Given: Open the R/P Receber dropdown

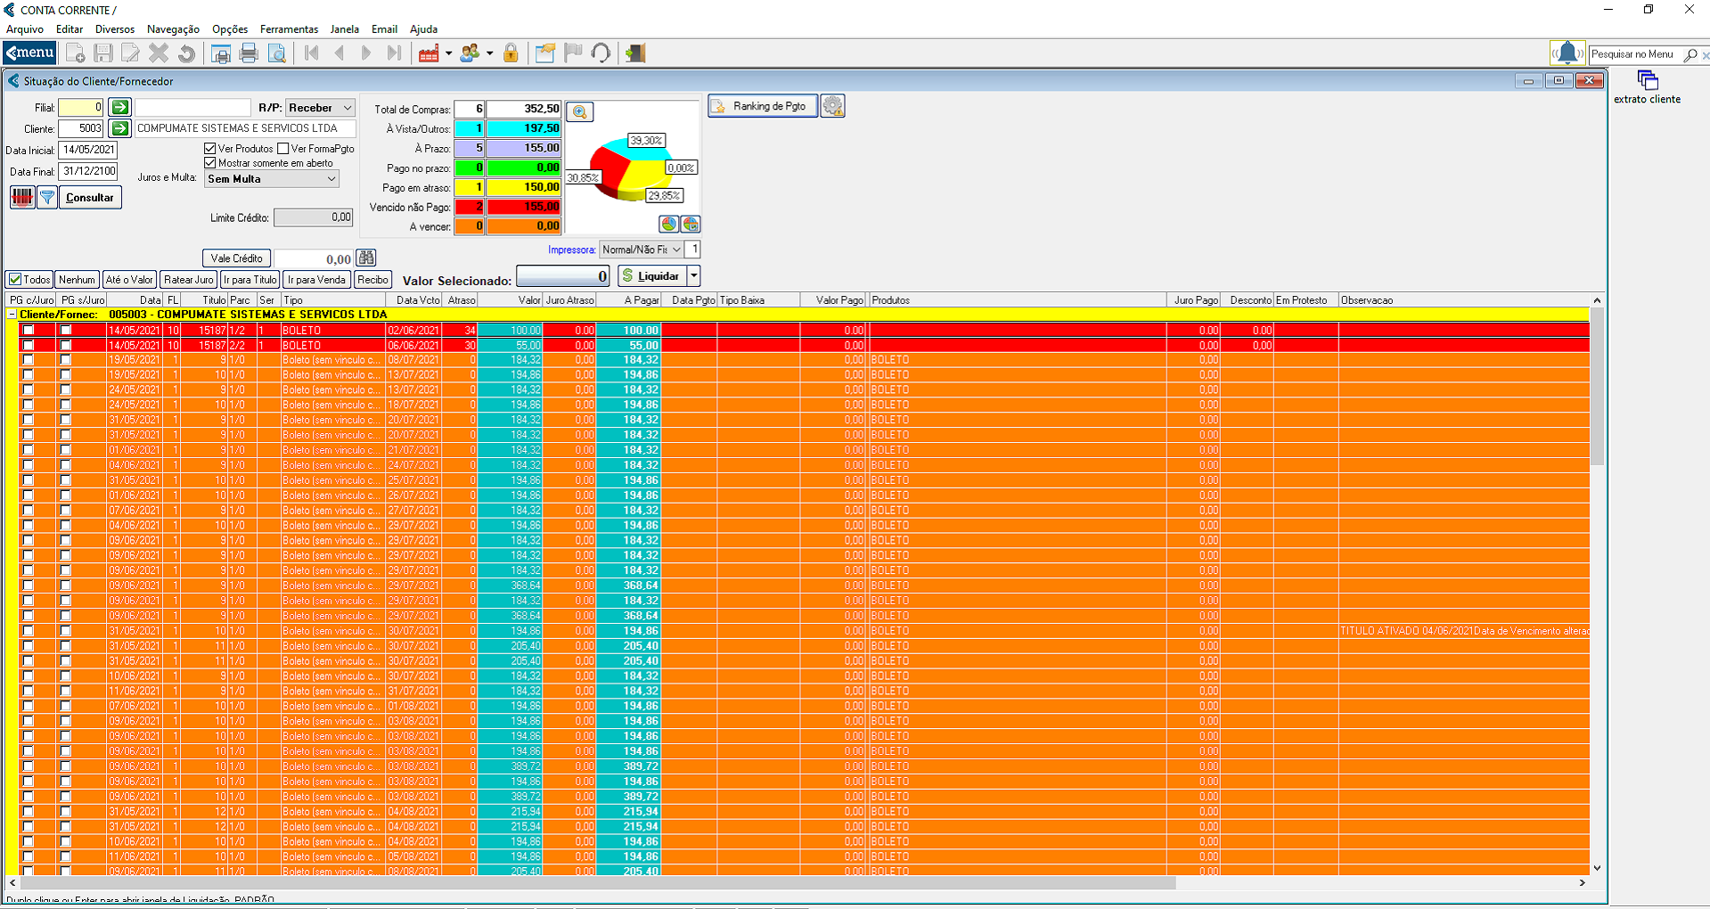Looking at the screenshot, I should [x=320, y=108].
